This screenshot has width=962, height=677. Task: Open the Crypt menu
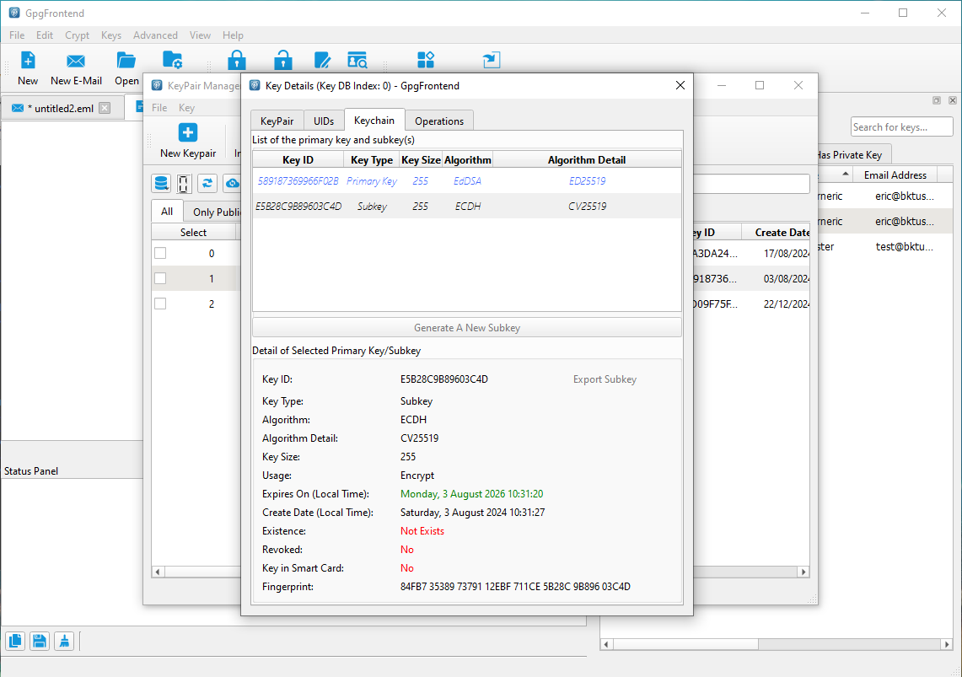pos(78,35)
